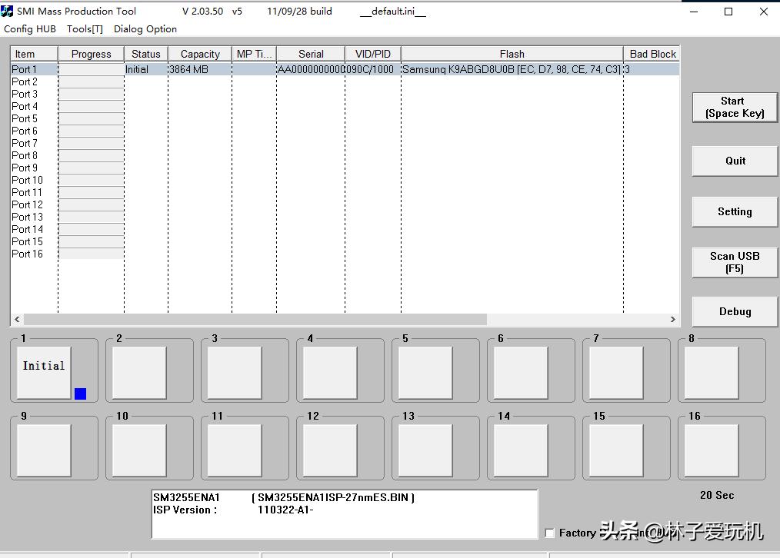Click the SMI app icon in title bar
Screen dimensions: 780x558
coord(7,11)
